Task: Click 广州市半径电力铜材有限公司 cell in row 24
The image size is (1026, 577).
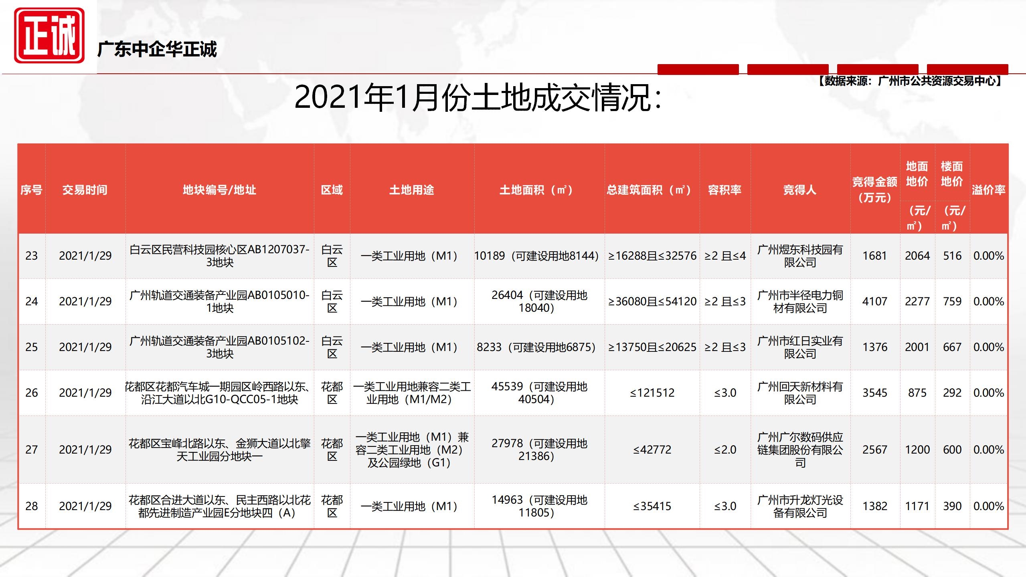Action: coord(800,301)
